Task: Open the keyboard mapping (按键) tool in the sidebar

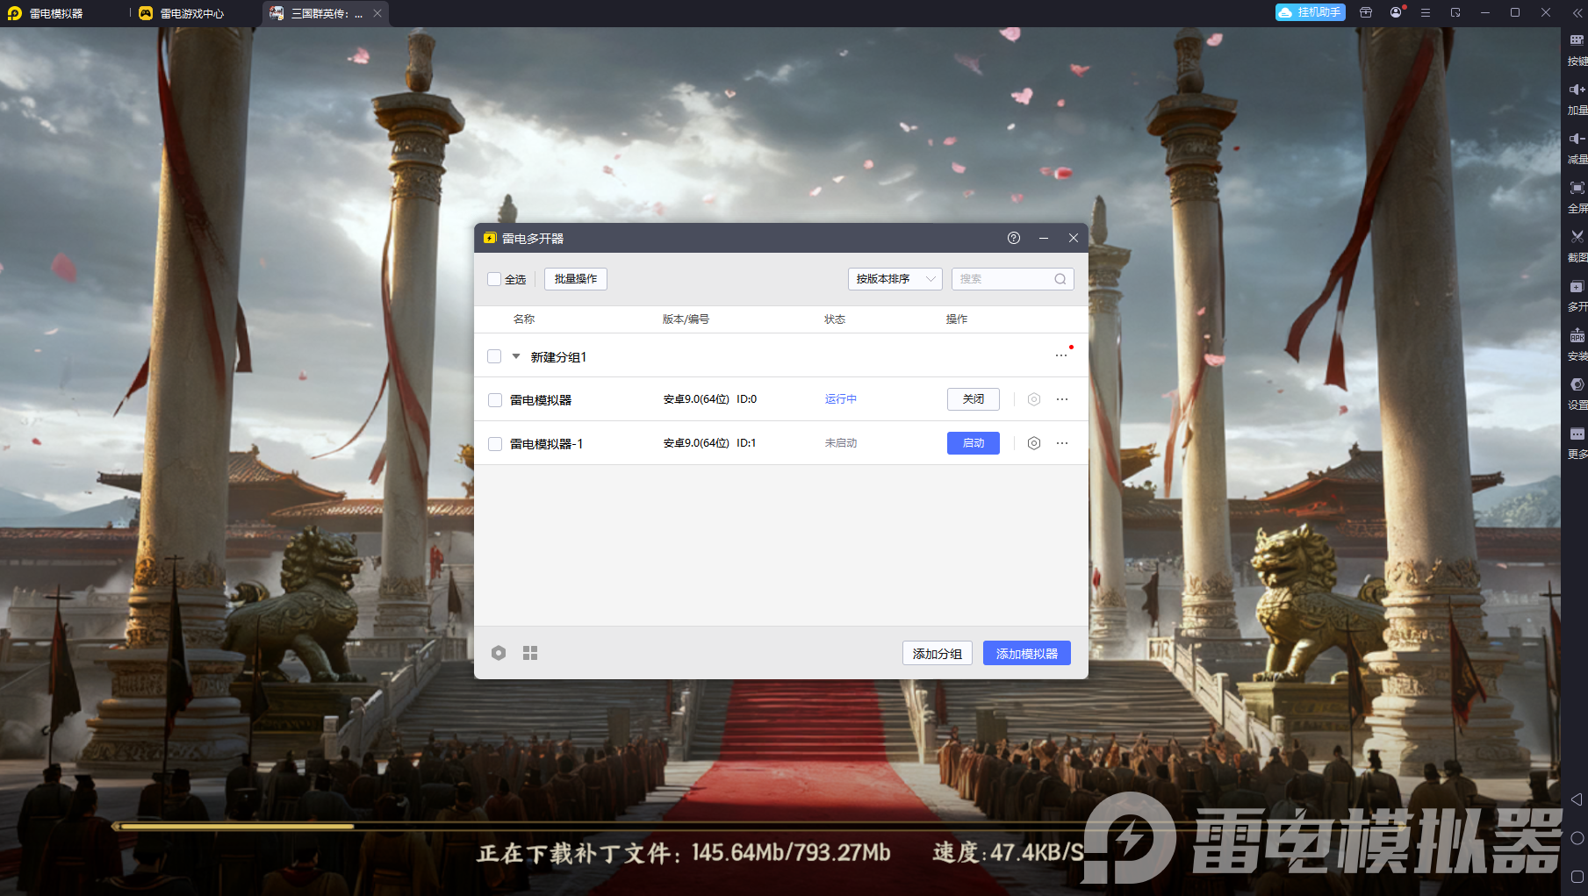Action: point(1577,40)
